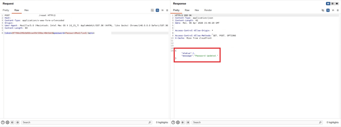This screenshot has width=341, height=127.
Task: Click the "Password Updated." message value
Action: pyautogui.click(x=206, y=56)
